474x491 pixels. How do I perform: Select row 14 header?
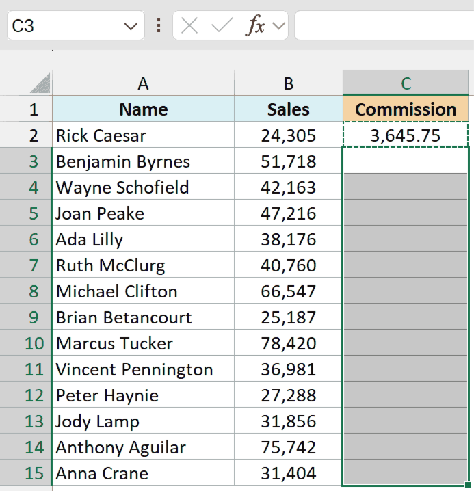click(26, 447)
